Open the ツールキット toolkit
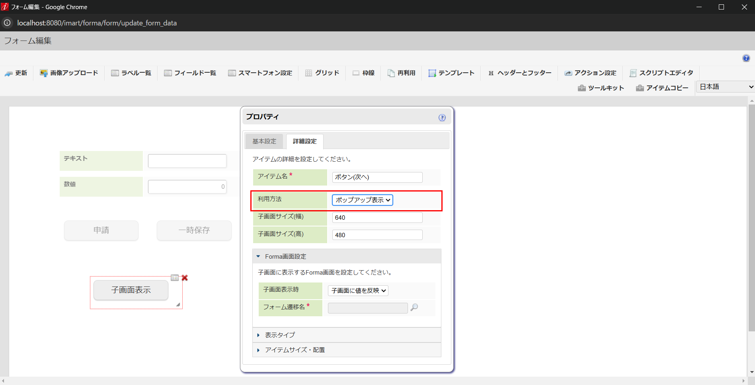 tap(600, 88)
